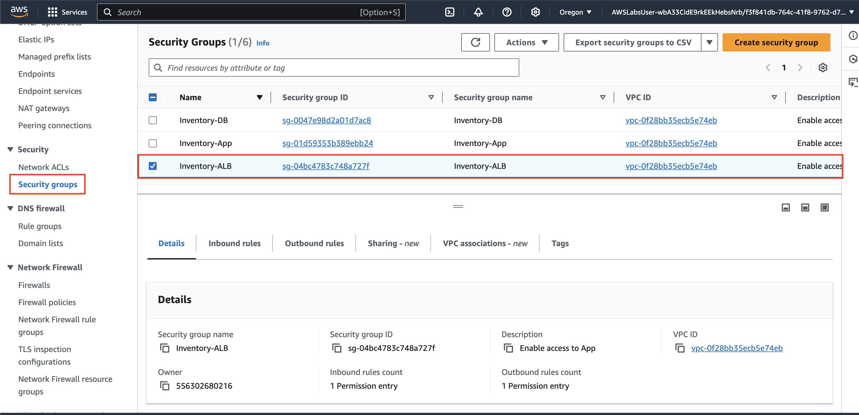This screenshot has width=859, height=415.
Task: Check the Inventory-App row checkbox
Action: [x=153, y=143]
